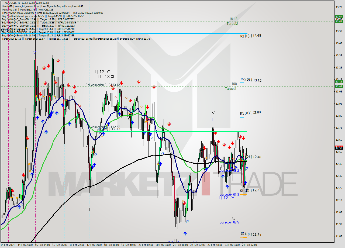The height and width of the screenshot is (248, 345).
Task: Click the '16 Feb 22:00' time axis label
Action: pyautogui.click(x=77, y=245)
